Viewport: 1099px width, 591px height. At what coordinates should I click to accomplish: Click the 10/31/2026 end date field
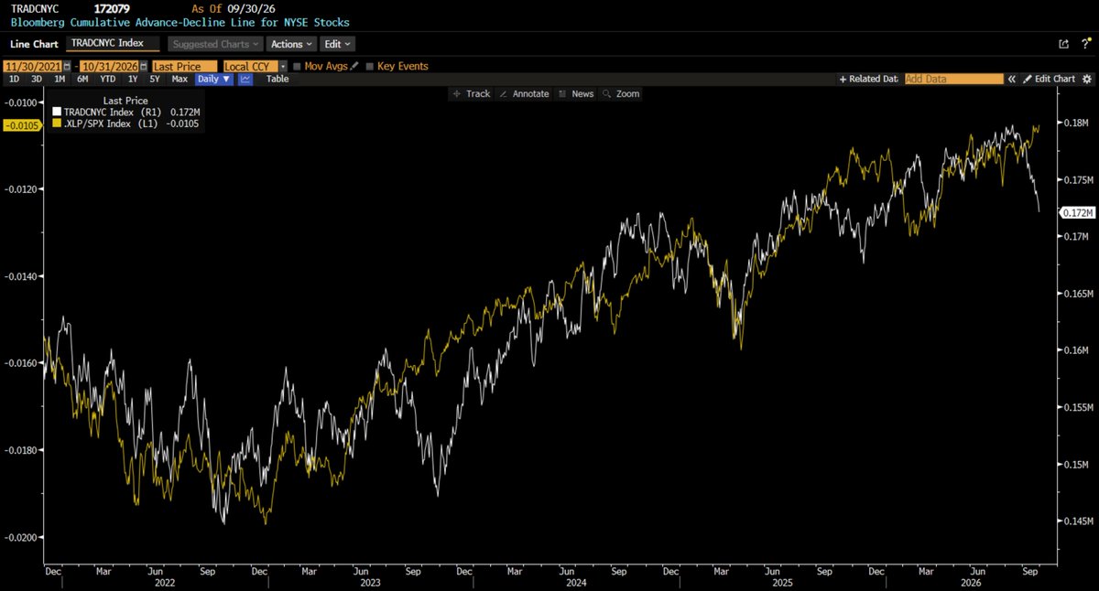point(109,66)
